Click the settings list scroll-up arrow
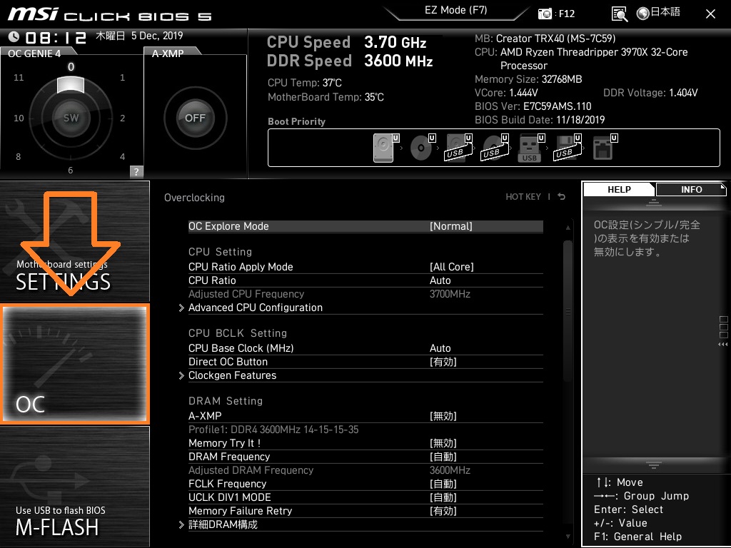Viewport: 731px width, 548px height. (568, 228)
